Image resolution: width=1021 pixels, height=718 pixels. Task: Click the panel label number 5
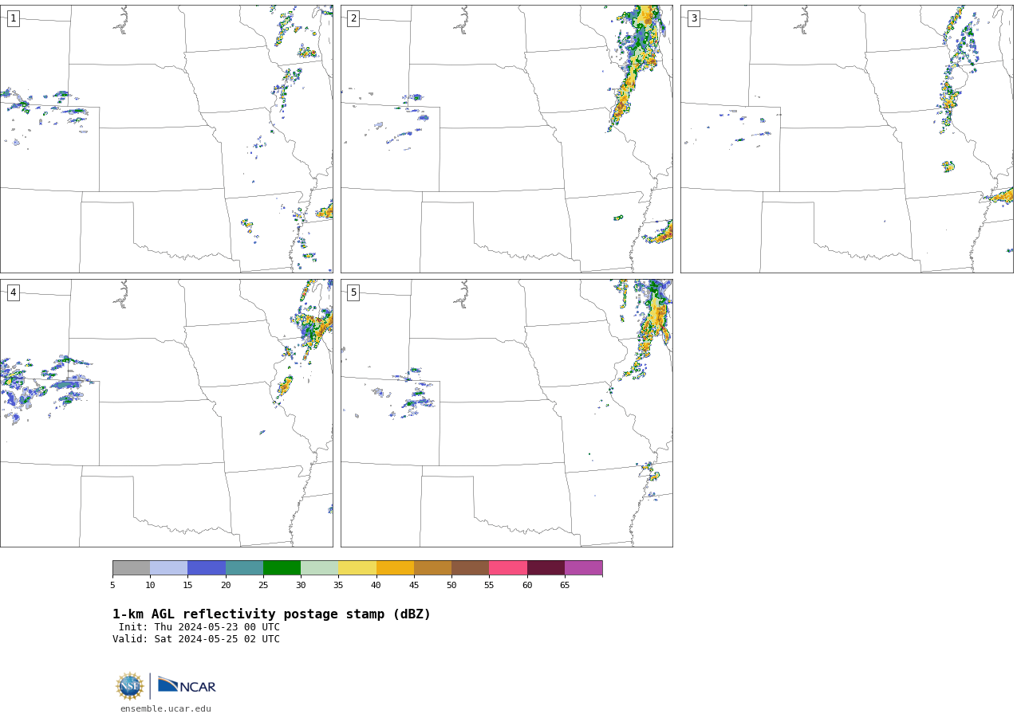pyautogui.click(x=353, y=292)
